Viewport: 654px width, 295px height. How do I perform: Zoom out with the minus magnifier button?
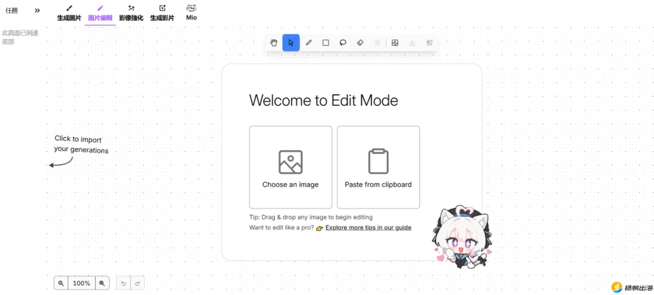[x=61, y=283]
